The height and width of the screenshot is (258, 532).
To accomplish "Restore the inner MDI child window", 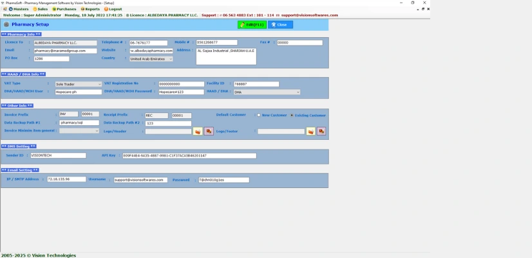I will pos(423,9).
